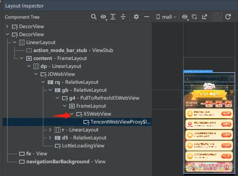Collapse the content FrameLayout node
Image resolution: width=238 pixels, height=176 pixels.
pos(21,58)
